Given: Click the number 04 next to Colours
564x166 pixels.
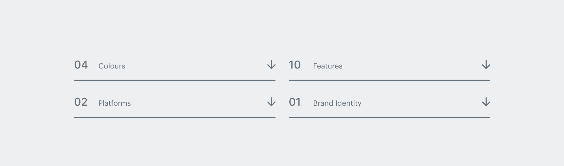Looking at the screenshot, I should pyautogui.click(x=81, y=65).
